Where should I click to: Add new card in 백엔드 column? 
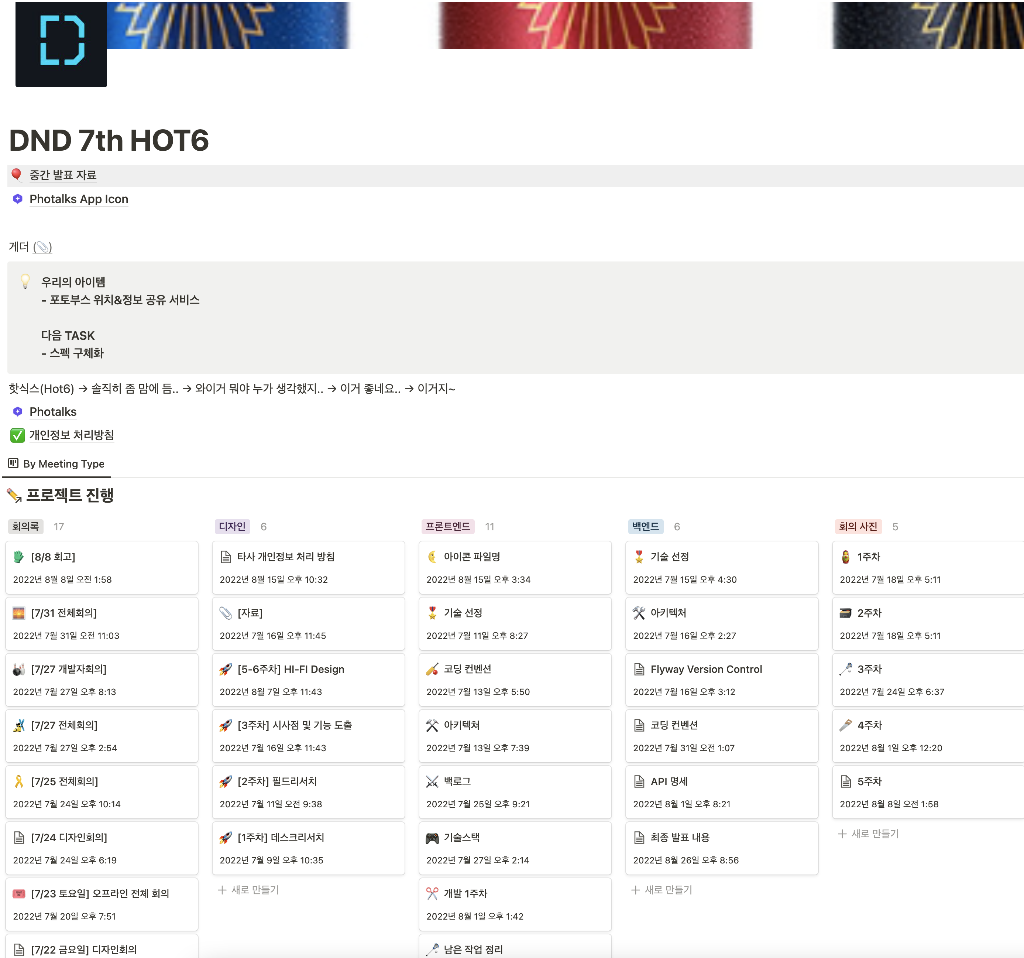click(662, 889)
